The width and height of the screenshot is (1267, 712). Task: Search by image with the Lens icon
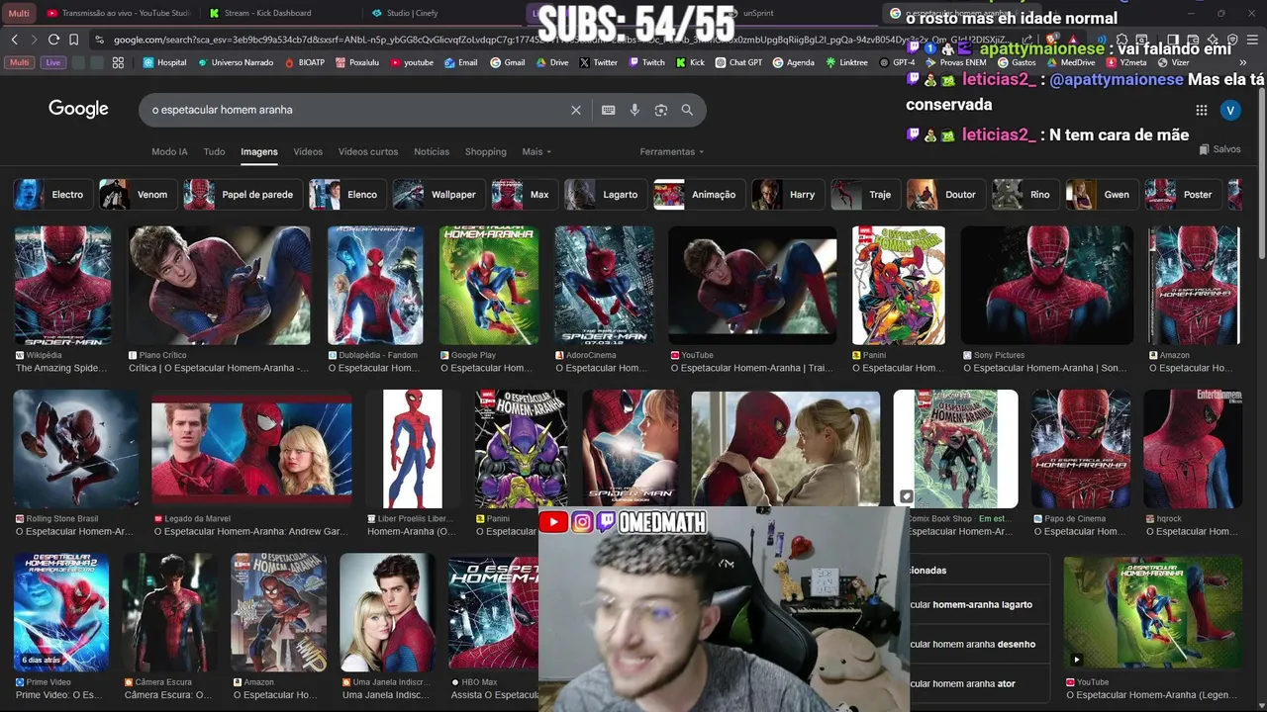661,110
